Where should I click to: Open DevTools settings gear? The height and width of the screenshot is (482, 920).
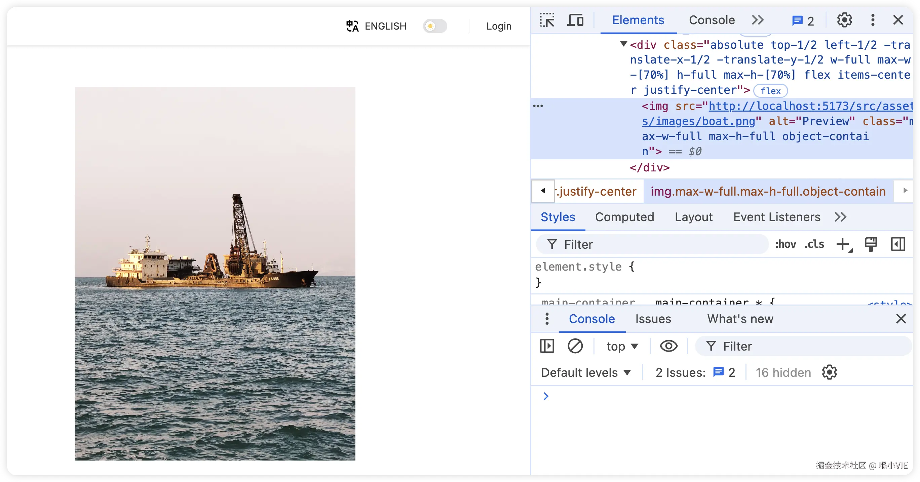pos(844,20)
